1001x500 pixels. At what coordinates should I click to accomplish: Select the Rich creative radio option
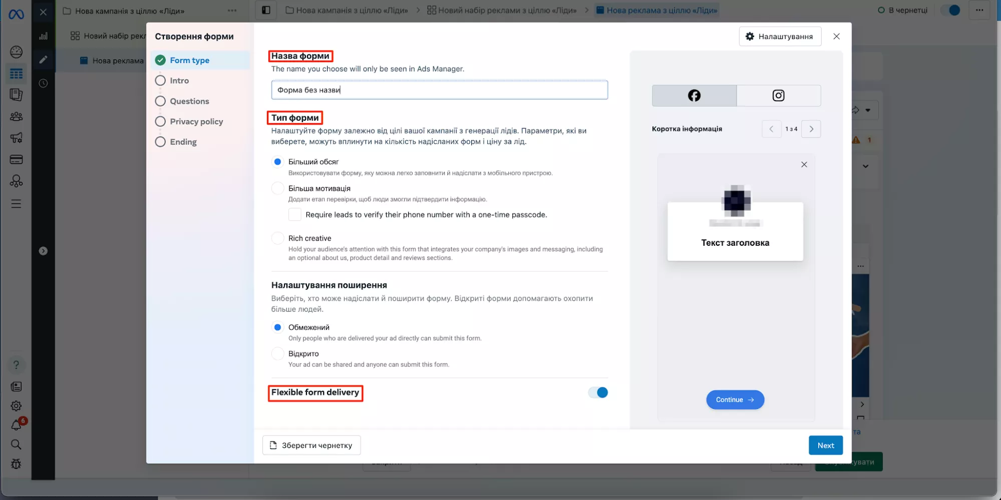coord(277,238)
